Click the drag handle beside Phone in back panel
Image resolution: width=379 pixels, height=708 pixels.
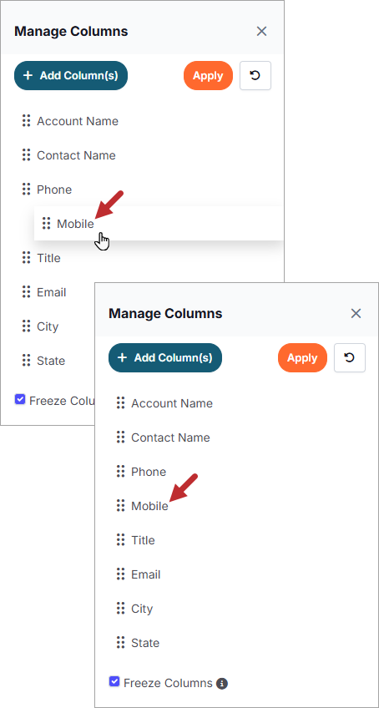pyautogui.click(x=26, y=190)
